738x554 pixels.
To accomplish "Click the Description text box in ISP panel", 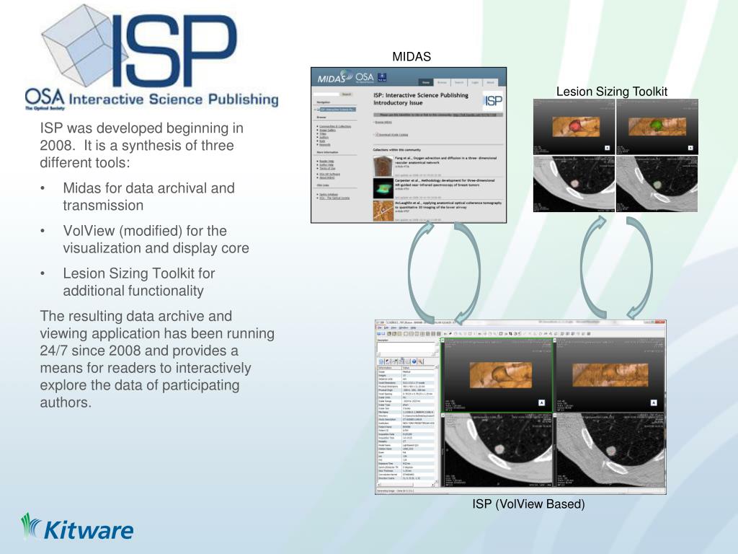I will point(406,347).
